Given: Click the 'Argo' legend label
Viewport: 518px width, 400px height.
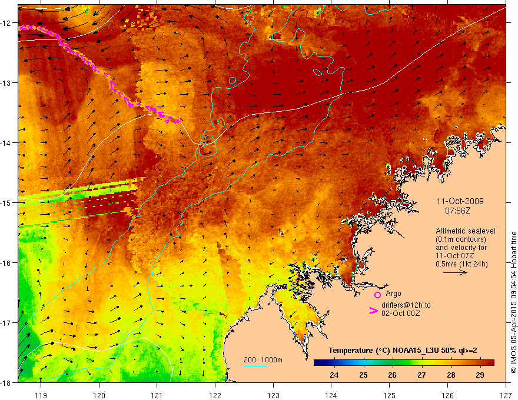Looking at the screenshot, I should pos(393,294).
